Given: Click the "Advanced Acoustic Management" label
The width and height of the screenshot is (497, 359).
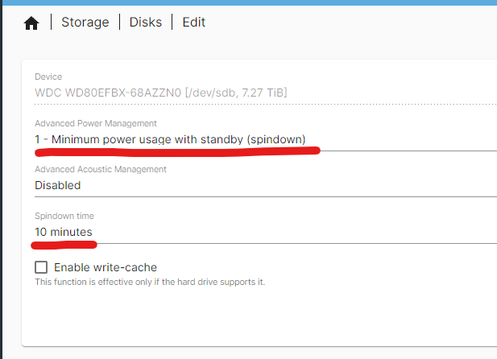Looking at the screenshot, I should (100, 170).
